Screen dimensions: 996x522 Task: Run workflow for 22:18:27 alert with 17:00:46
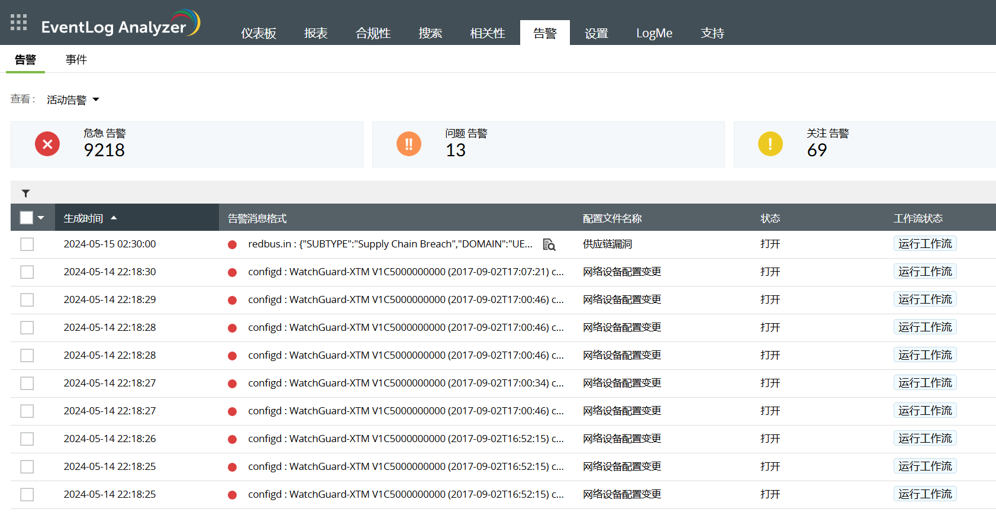point(925,411)
